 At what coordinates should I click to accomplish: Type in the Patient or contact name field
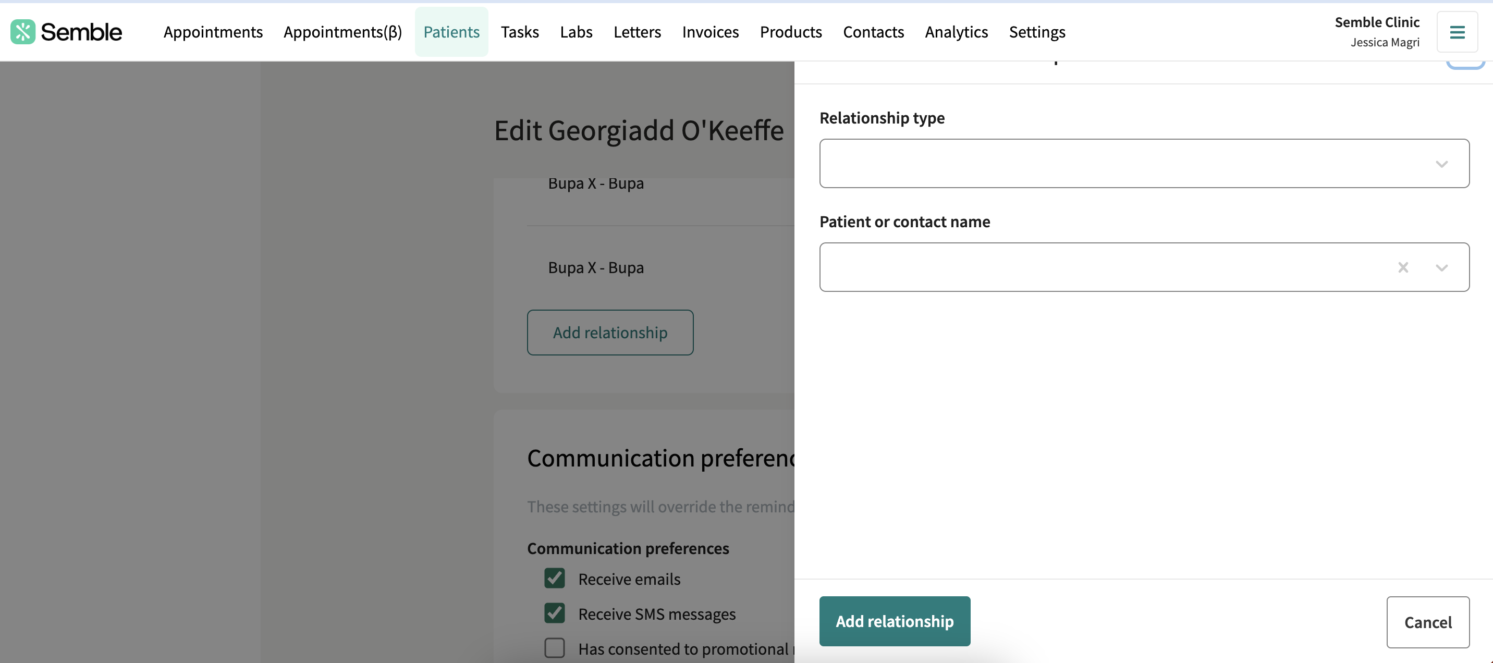click(1101, 267)
